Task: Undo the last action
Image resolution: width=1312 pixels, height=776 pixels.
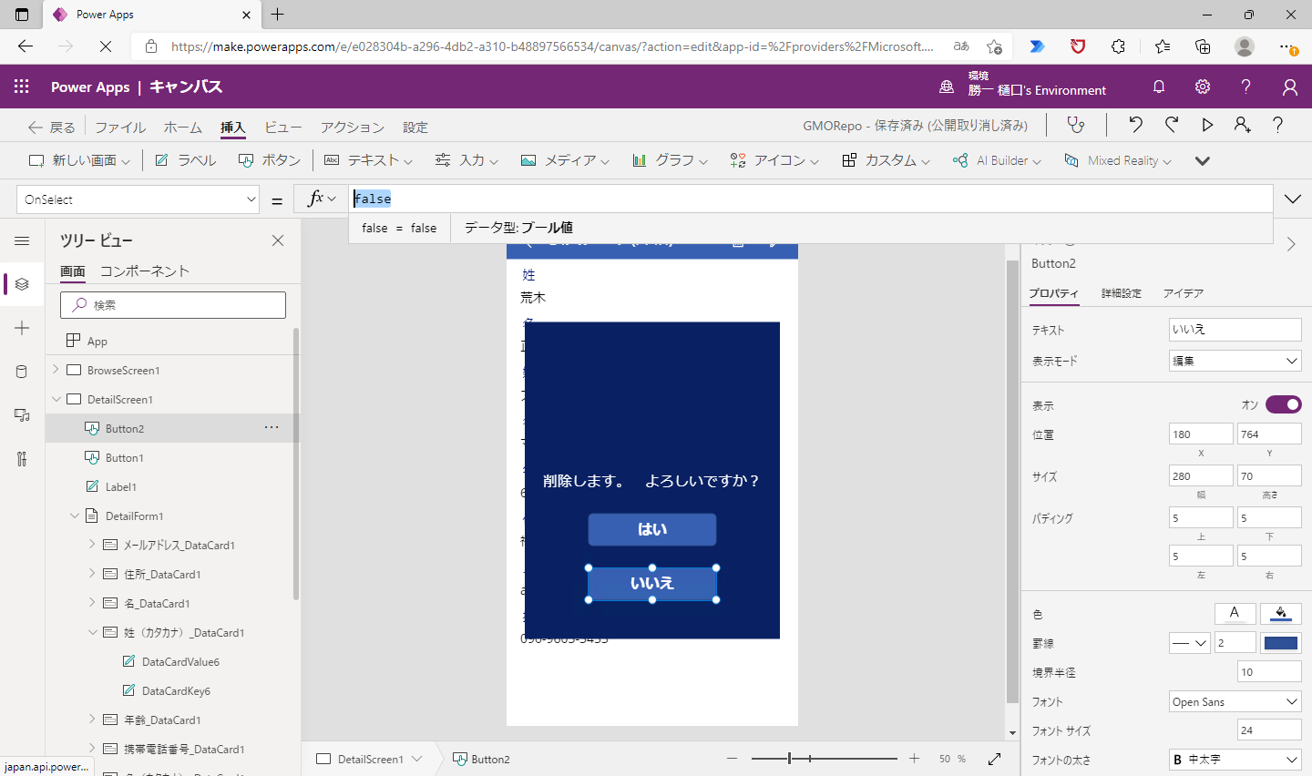Action: [1135, 125]
